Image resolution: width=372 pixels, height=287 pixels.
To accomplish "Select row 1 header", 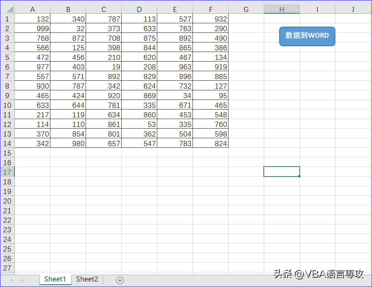I will click(7, 19).
